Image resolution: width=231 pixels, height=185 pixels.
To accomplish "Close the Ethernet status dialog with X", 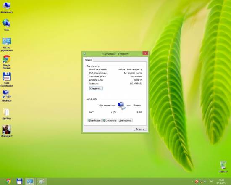I will (x=145, y=53).
